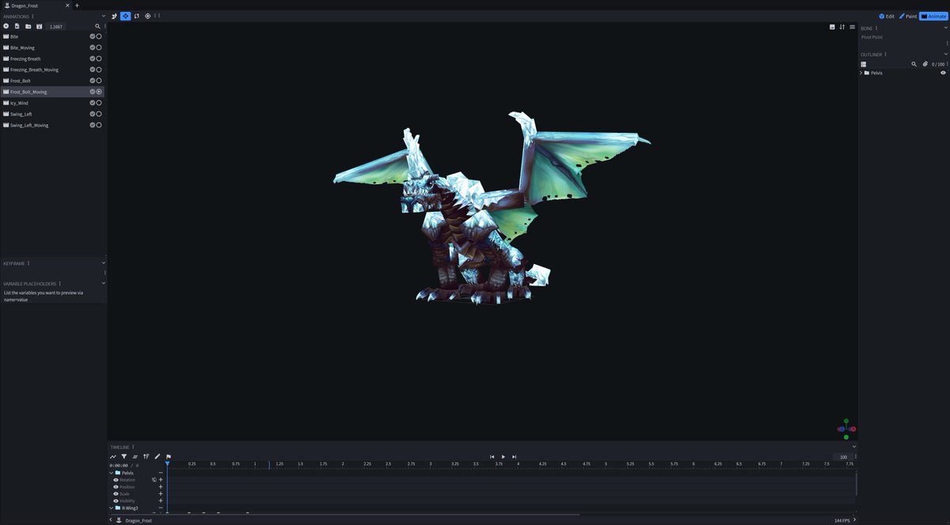Click the search icon in Outliner
This screenshot has width=950, height=525.
tap(914, 64)
